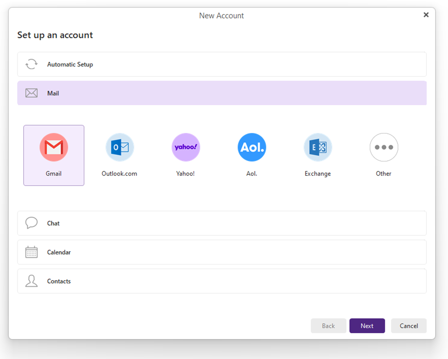Choose the Outlook.com mail icon

[120, 147]
